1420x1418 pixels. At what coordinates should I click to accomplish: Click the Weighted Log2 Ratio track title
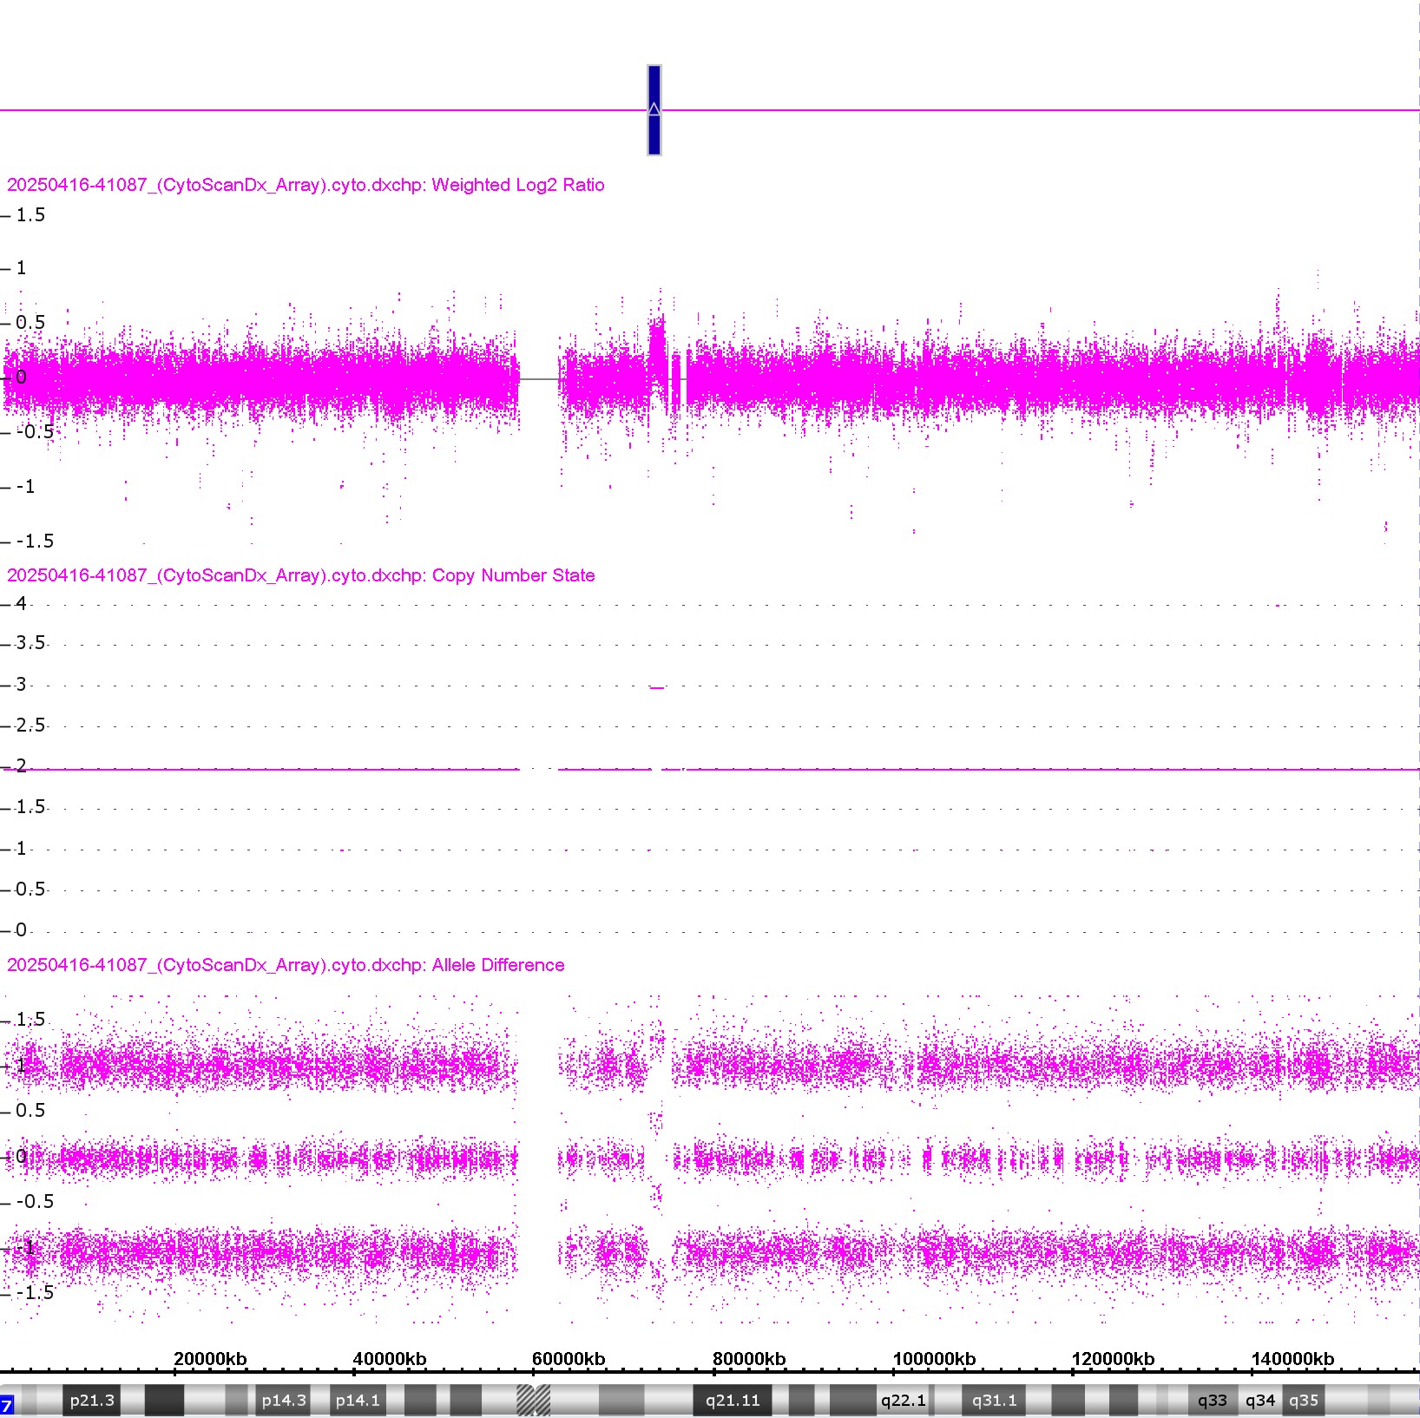click(306, 185)
